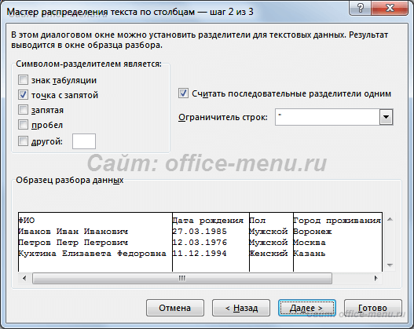Click the horizontal scrollbar right arrow
Viewport: 414px width, 329px height.
tap(376, 278)
